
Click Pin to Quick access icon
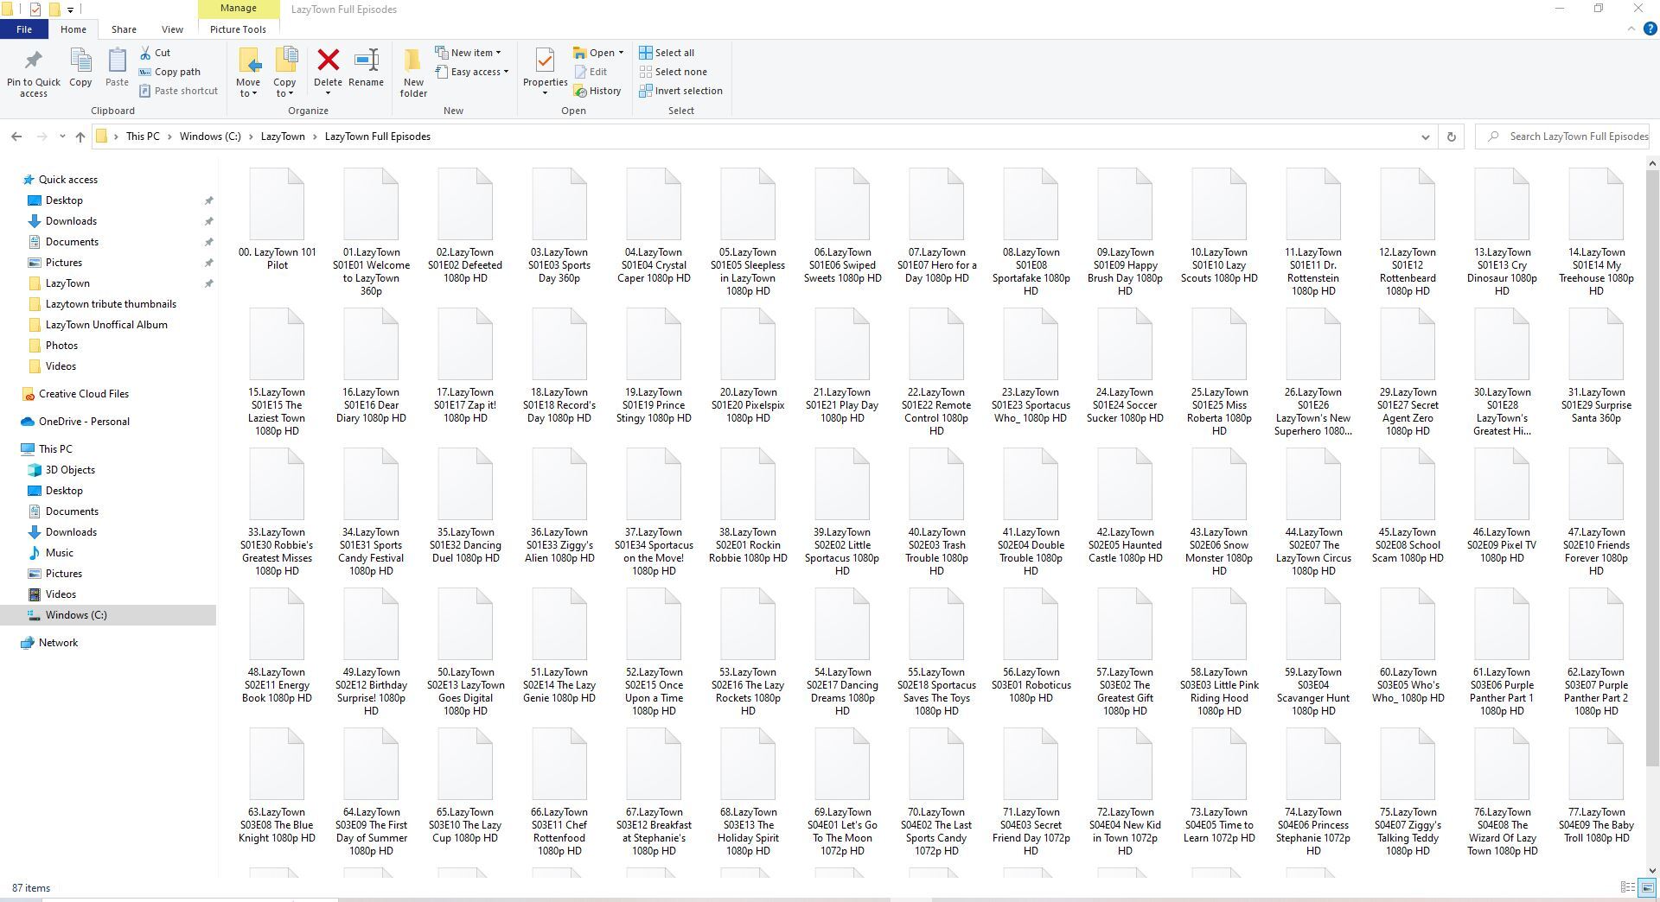click(34, 60)
